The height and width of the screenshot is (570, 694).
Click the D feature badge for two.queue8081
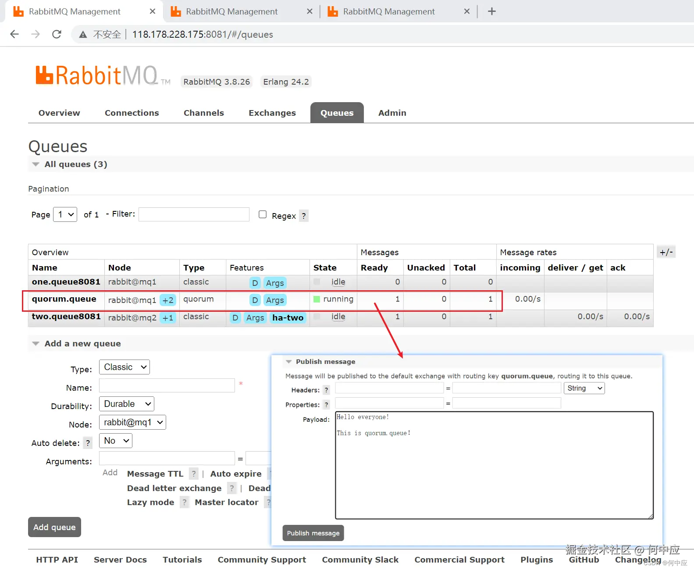(x=235, y=317)
